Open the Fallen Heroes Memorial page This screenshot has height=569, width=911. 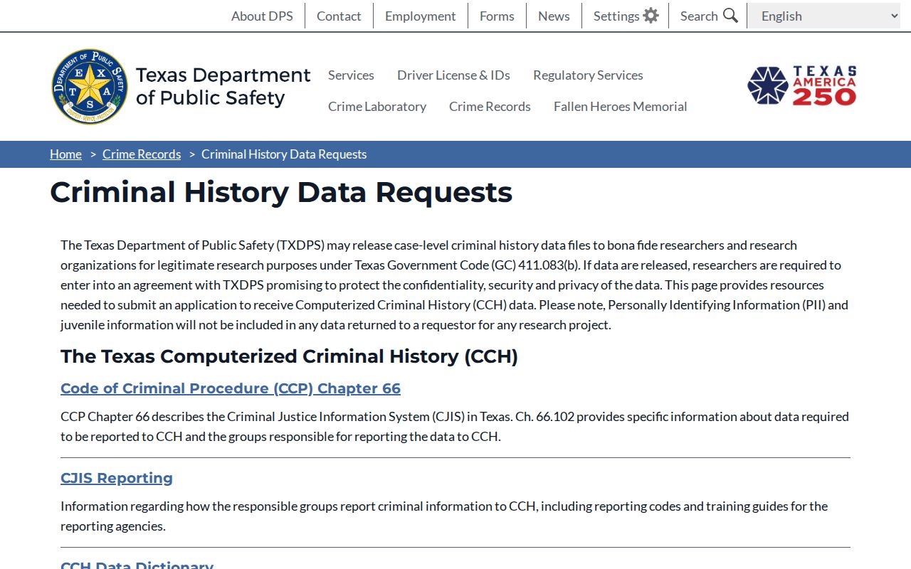(x=620, y=106)
